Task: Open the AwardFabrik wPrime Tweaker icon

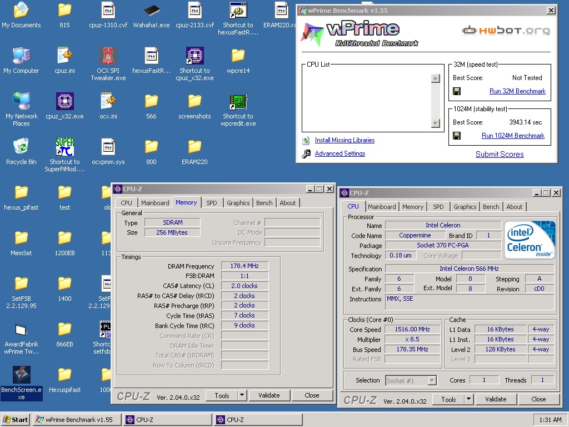Action: 21,329
